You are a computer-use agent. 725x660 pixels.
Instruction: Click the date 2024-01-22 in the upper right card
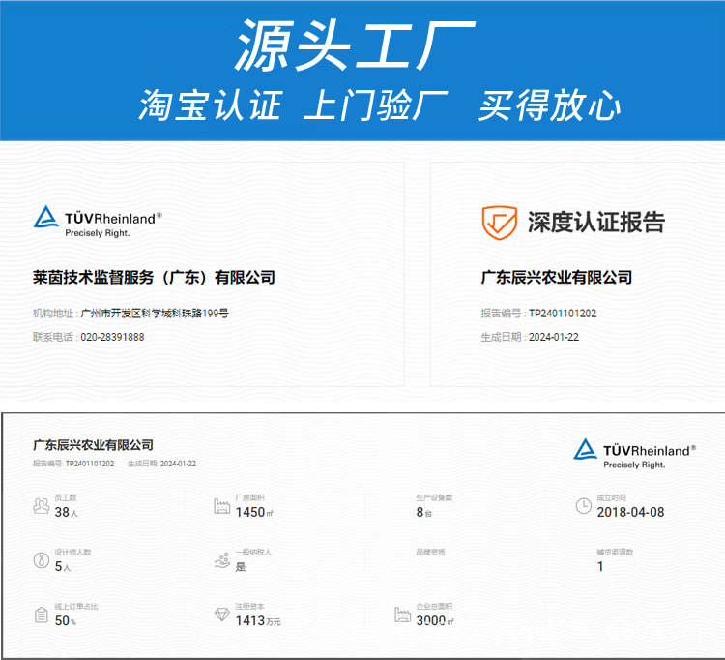[554, 337]
